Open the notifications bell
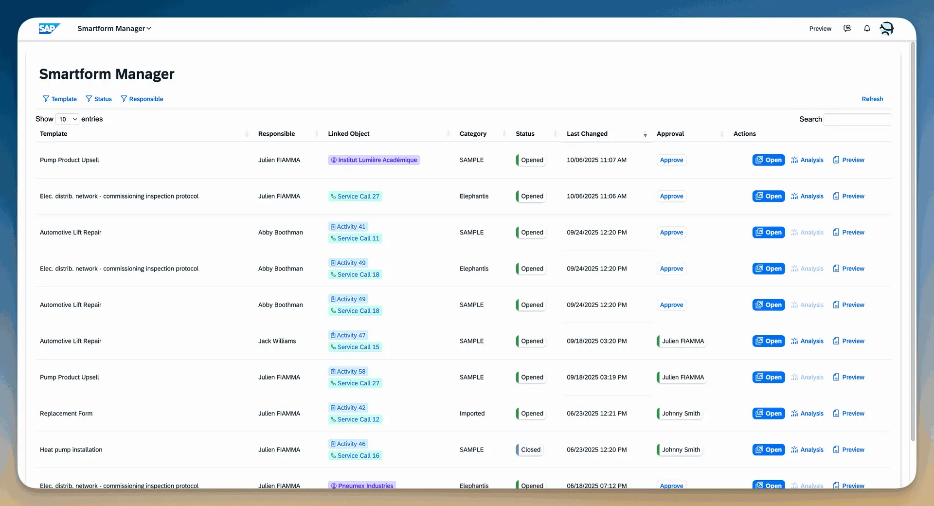Screen dimensions: 934x506 tap(867, 29)
